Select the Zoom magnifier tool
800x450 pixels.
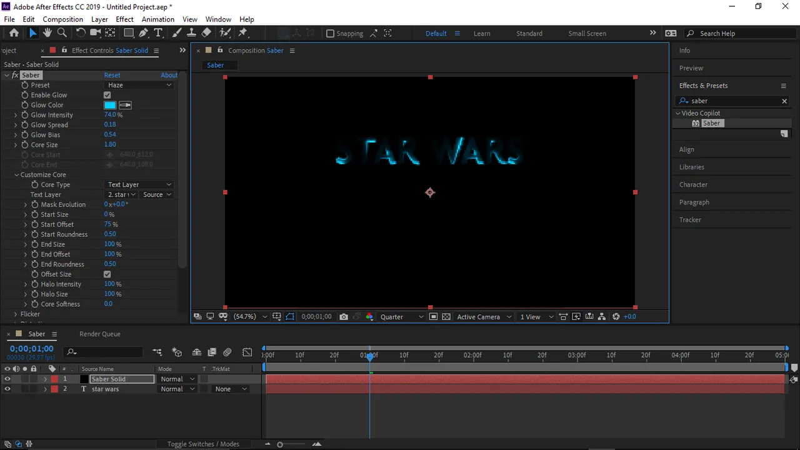(62, 33)
